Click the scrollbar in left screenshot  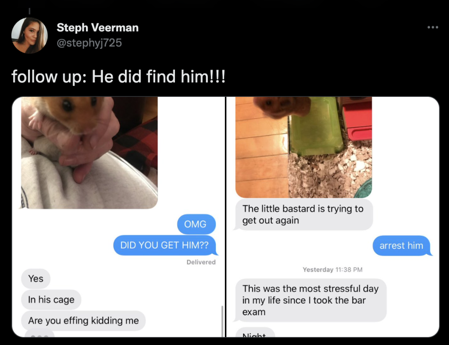(222, 321)
